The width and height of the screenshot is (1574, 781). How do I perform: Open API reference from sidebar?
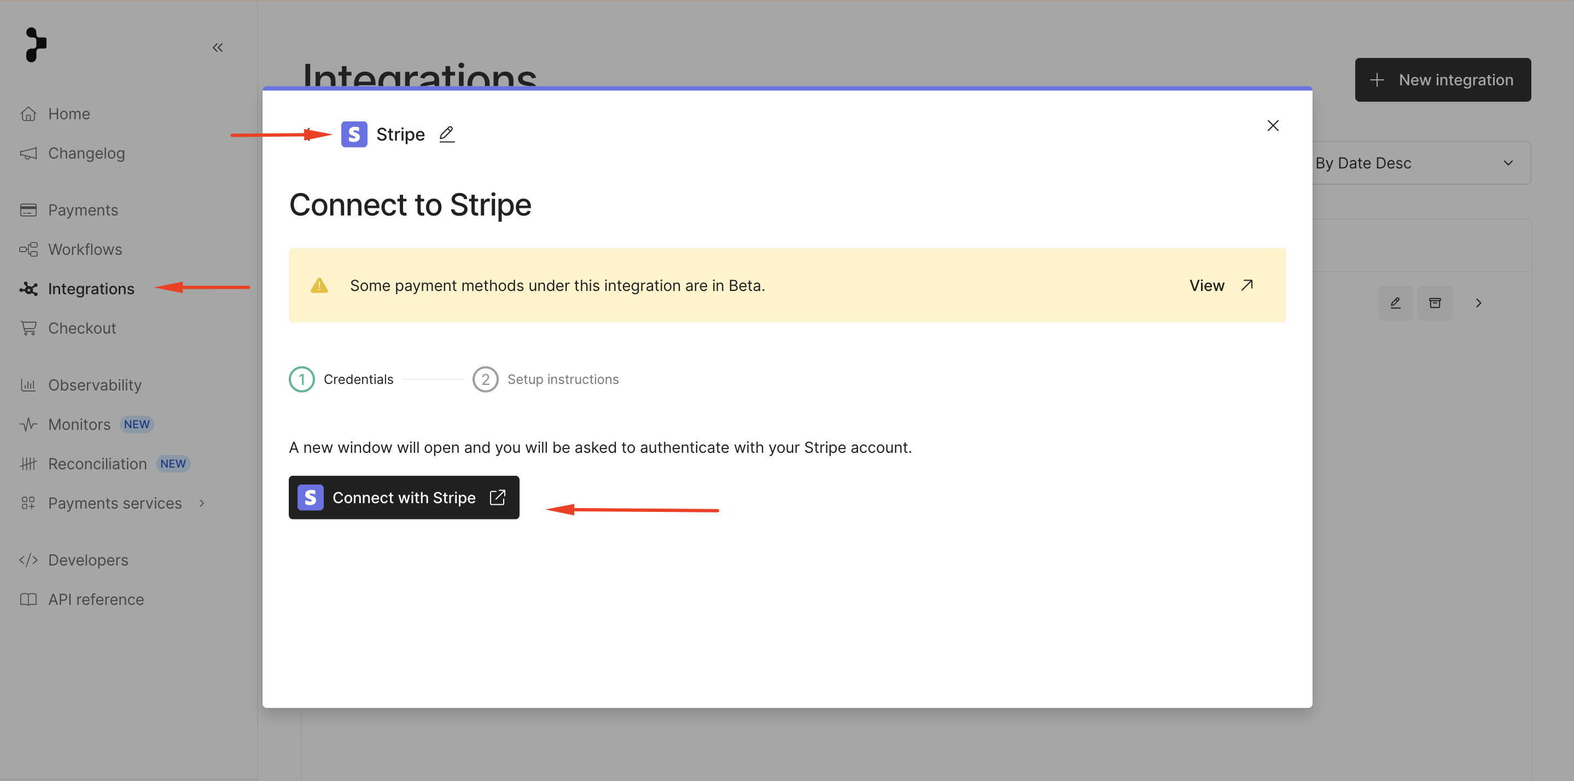click(x=96, y=599)
